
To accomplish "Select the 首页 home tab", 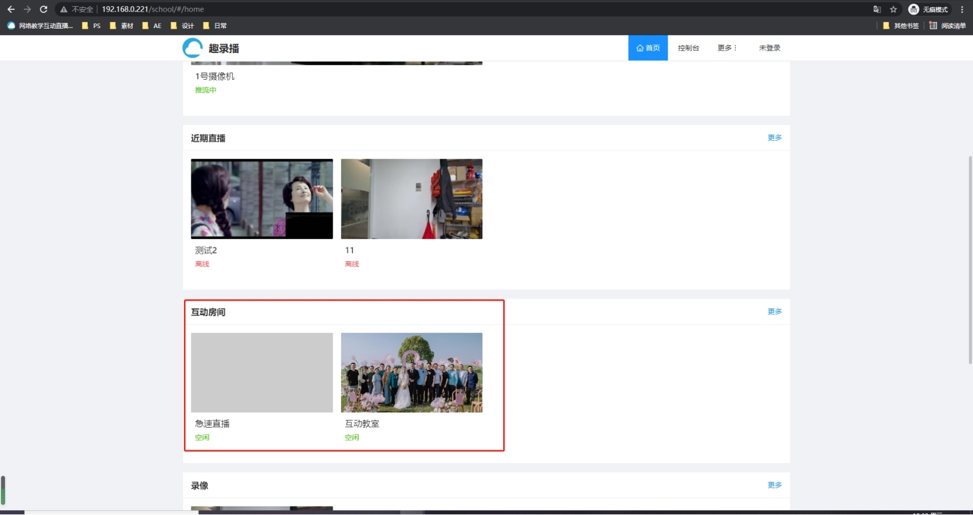I will (648, 48).
